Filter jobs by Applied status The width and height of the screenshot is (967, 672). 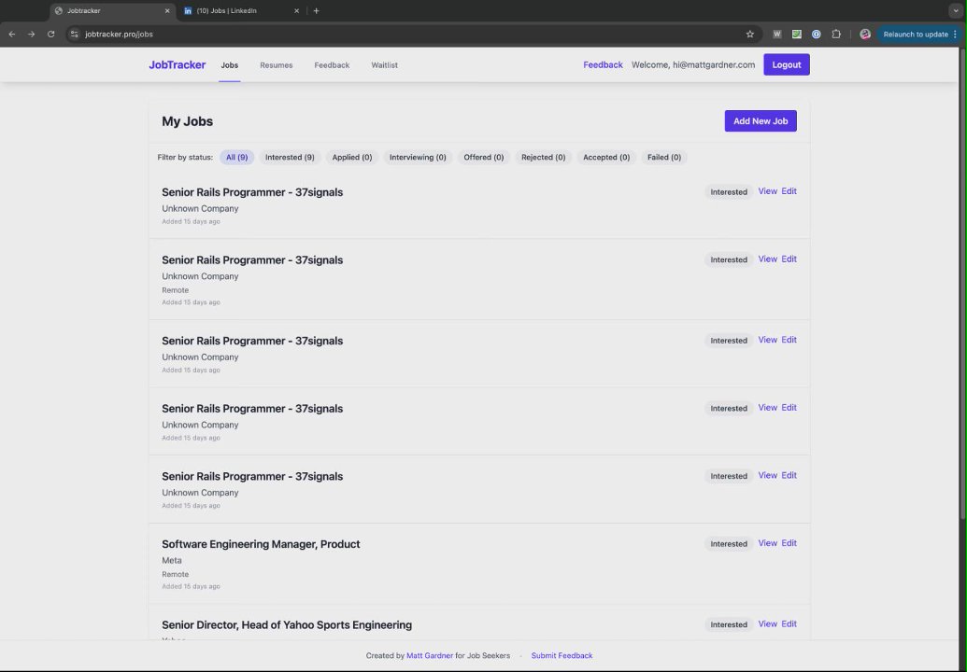point(352,158)
